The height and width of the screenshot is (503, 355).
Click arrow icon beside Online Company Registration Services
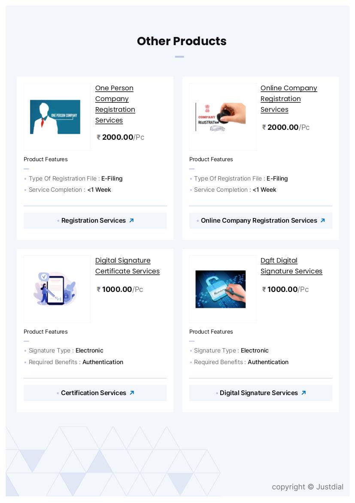coord(323,221)
